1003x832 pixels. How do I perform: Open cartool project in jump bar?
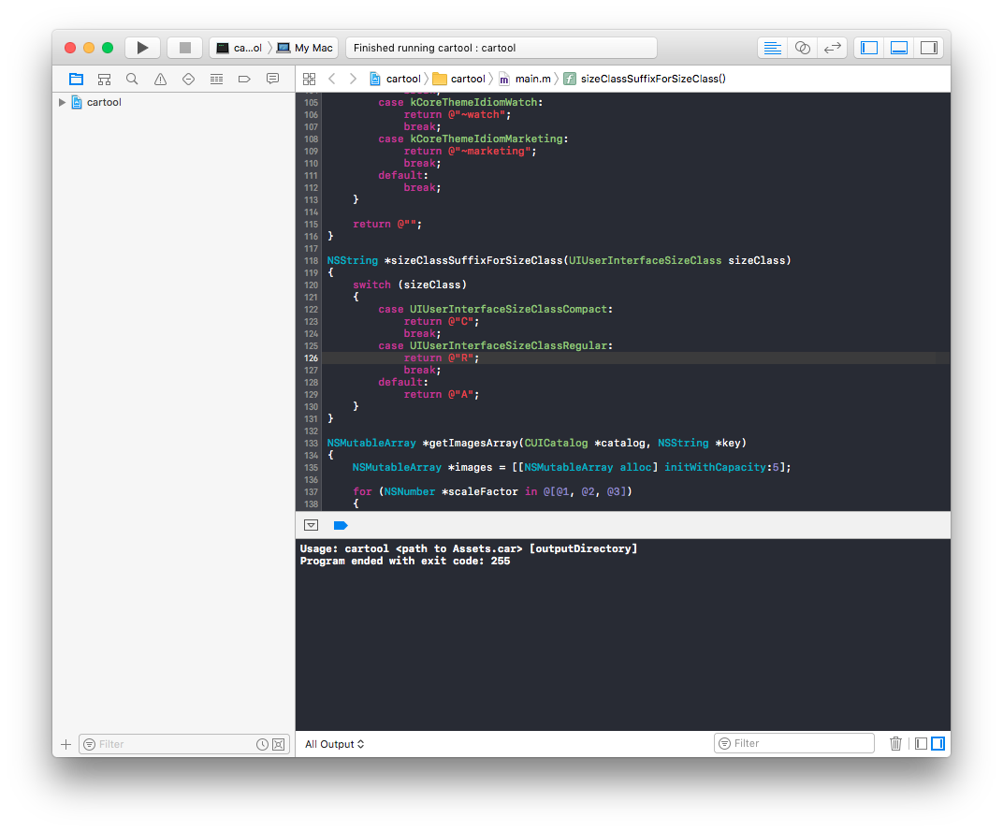pyautogui.click(x=396, y=80)
